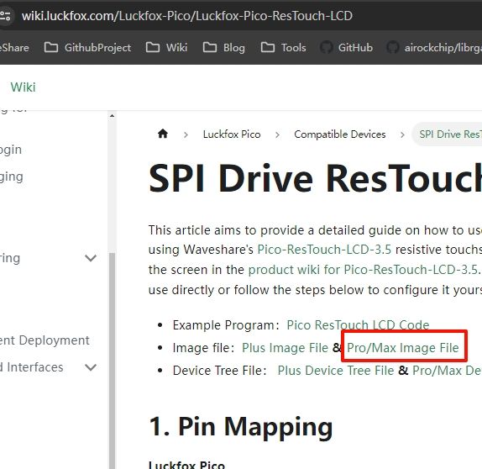The height and width of the screenshot is (469, 482).
Task: Open the sidebar item ending in 'ogin'
Action: point(11,150)
